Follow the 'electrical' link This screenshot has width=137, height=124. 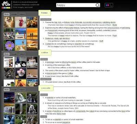click(58, 111)
